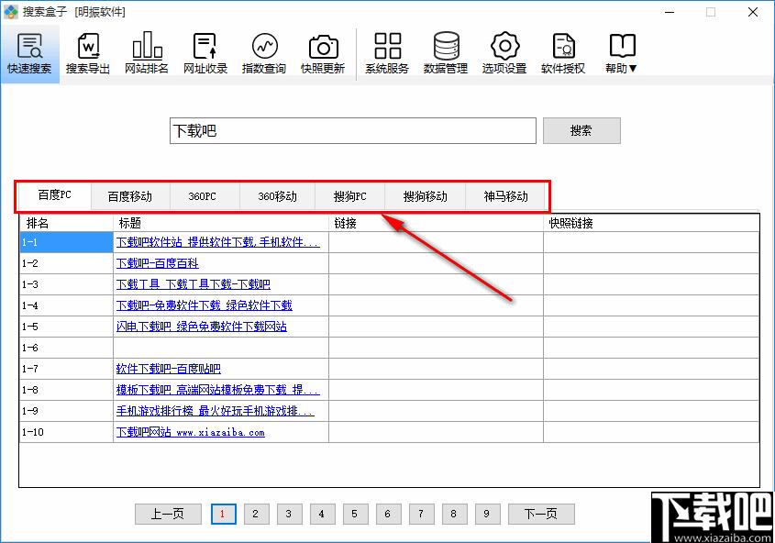
Task: Switch to the 搜狗移动 tab
Action: [x=425, y=196]
